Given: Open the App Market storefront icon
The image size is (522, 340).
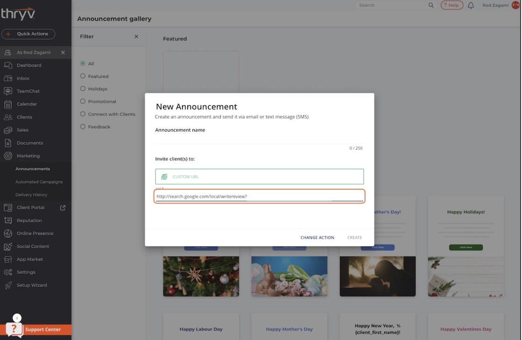Looking at the screenshot, I should (8, 259).
